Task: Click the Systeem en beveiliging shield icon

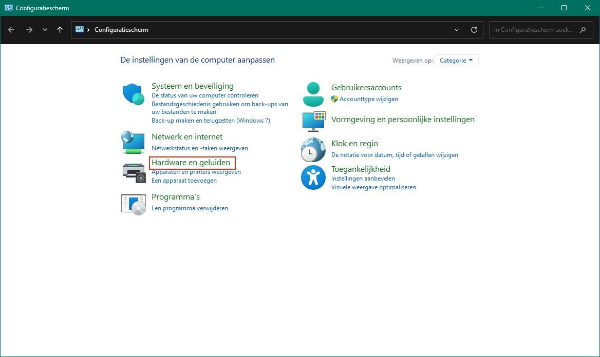Action: [x=134, y=94]
